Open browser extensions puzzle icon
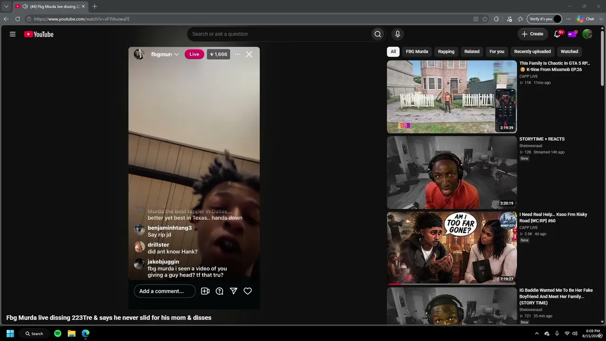The height and width of the screenshot is (341, 606). (496, 19)
